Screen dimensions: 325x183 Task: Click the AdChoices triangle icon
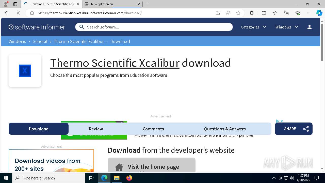tap(278, 121)
